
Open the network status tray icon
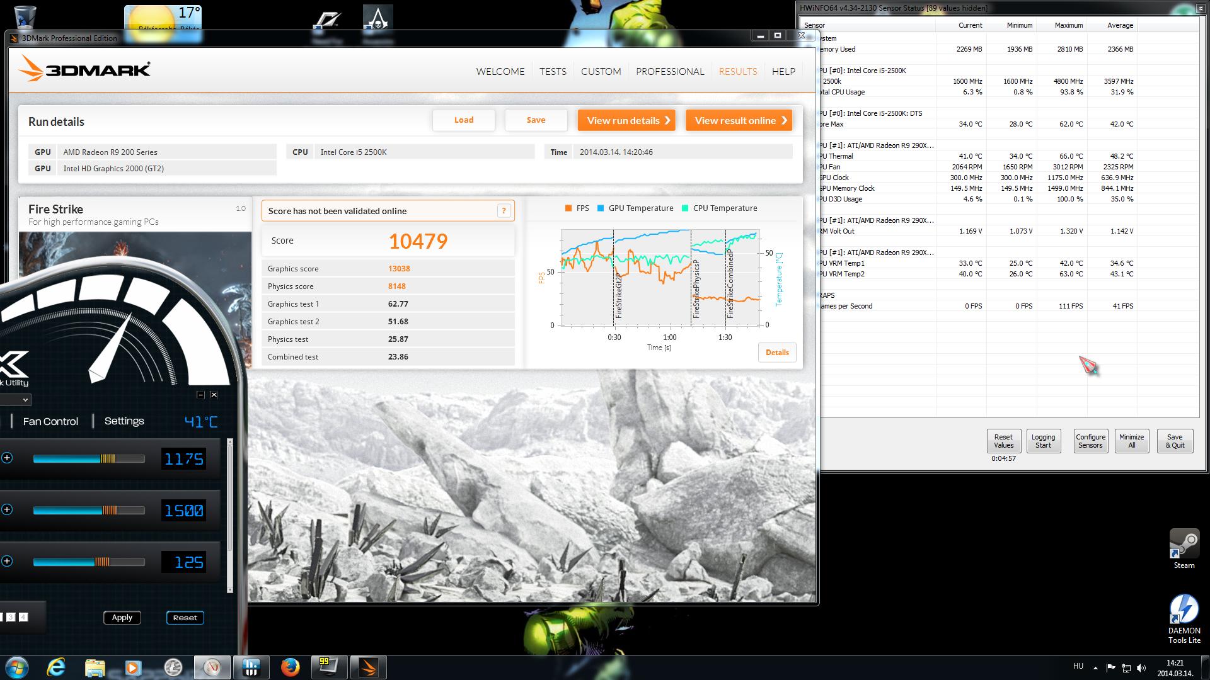(1126, 667)
